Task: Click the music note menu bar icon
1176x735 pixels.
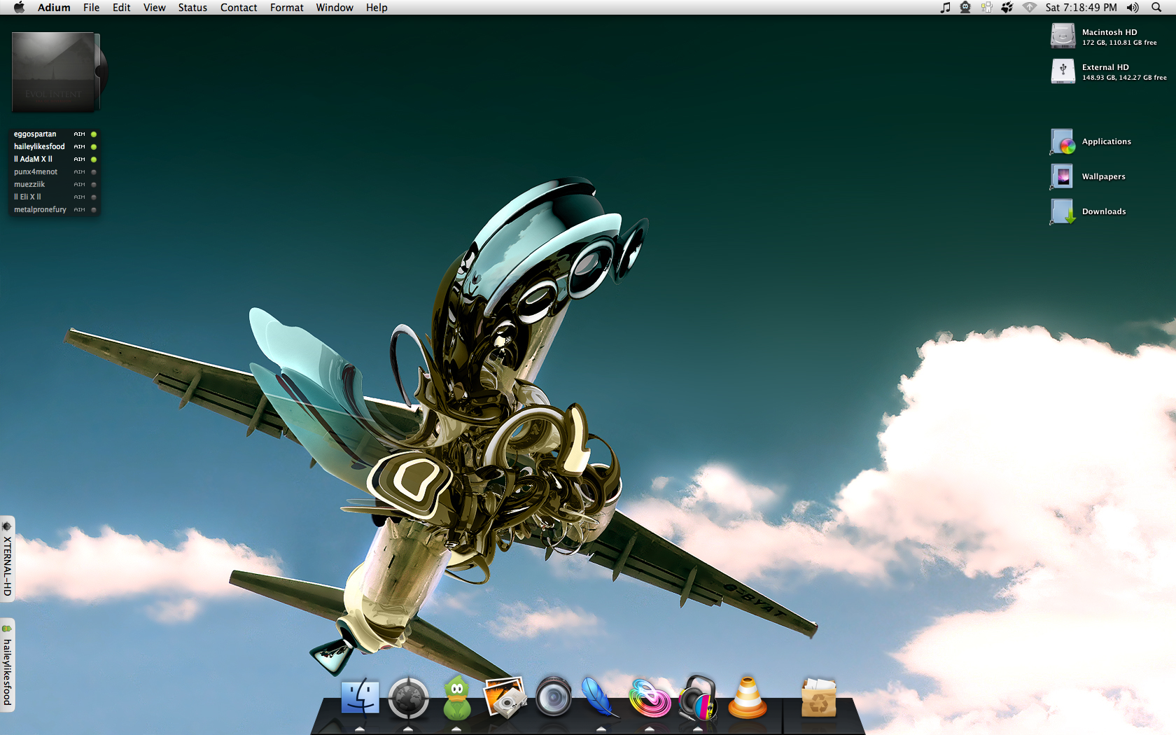Action: coord(945,8)
